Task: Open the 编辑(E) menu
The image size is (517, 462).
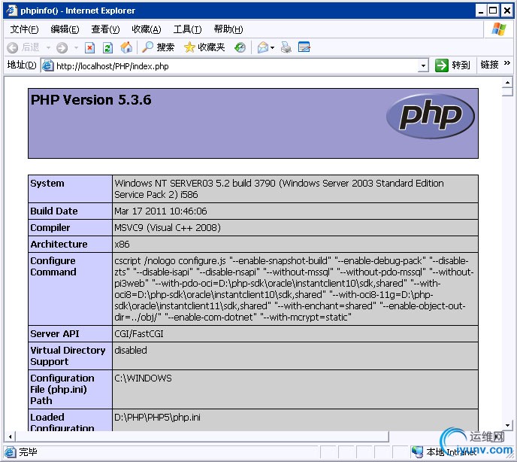Action: tap(65, 29)
